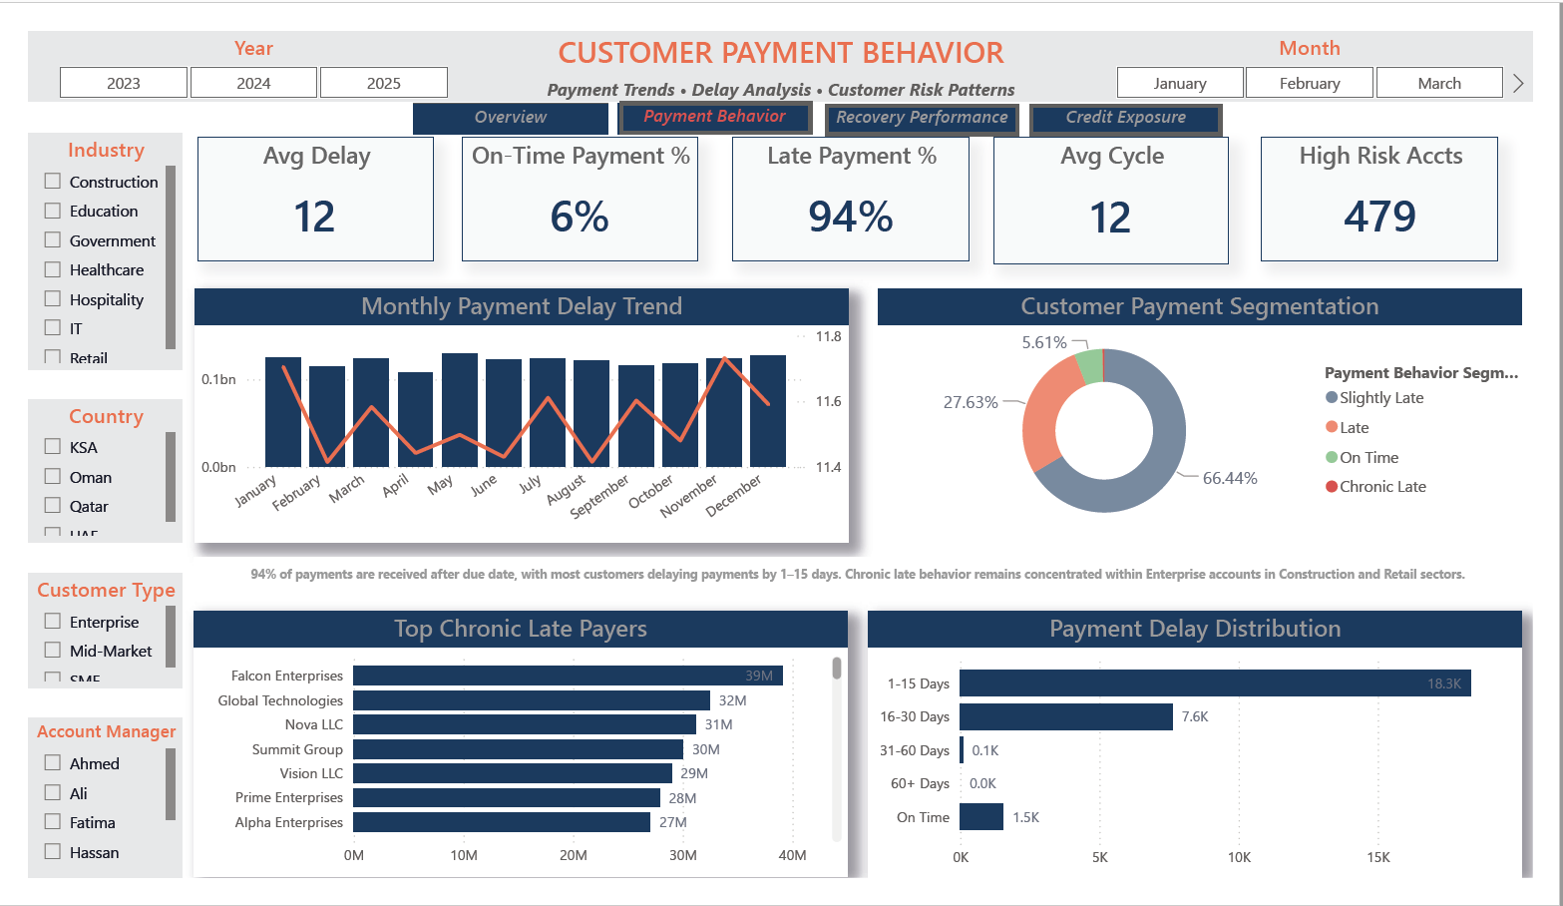Viewport: 1563px width, 906px height.
Task: Click the Country slicer scrollbar
Action: pyautogui.click(x=171, y=477)
